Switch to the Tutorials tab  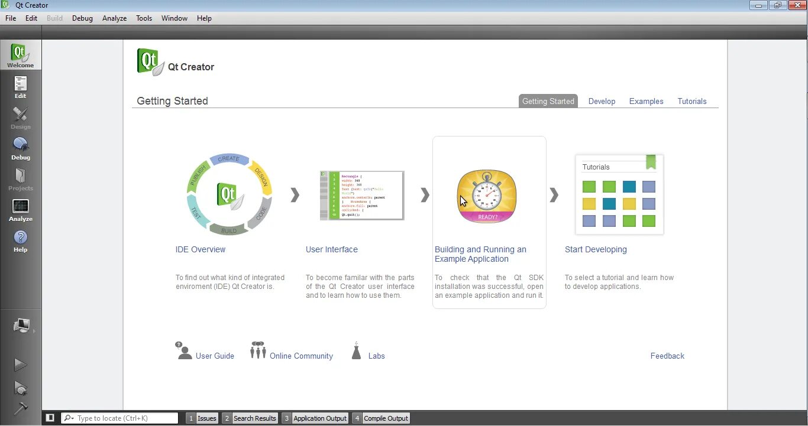692,101
